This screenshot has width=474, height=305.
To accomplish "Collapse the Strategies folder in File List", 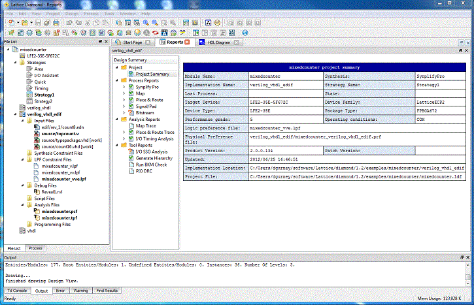I will tap(16, 62).
